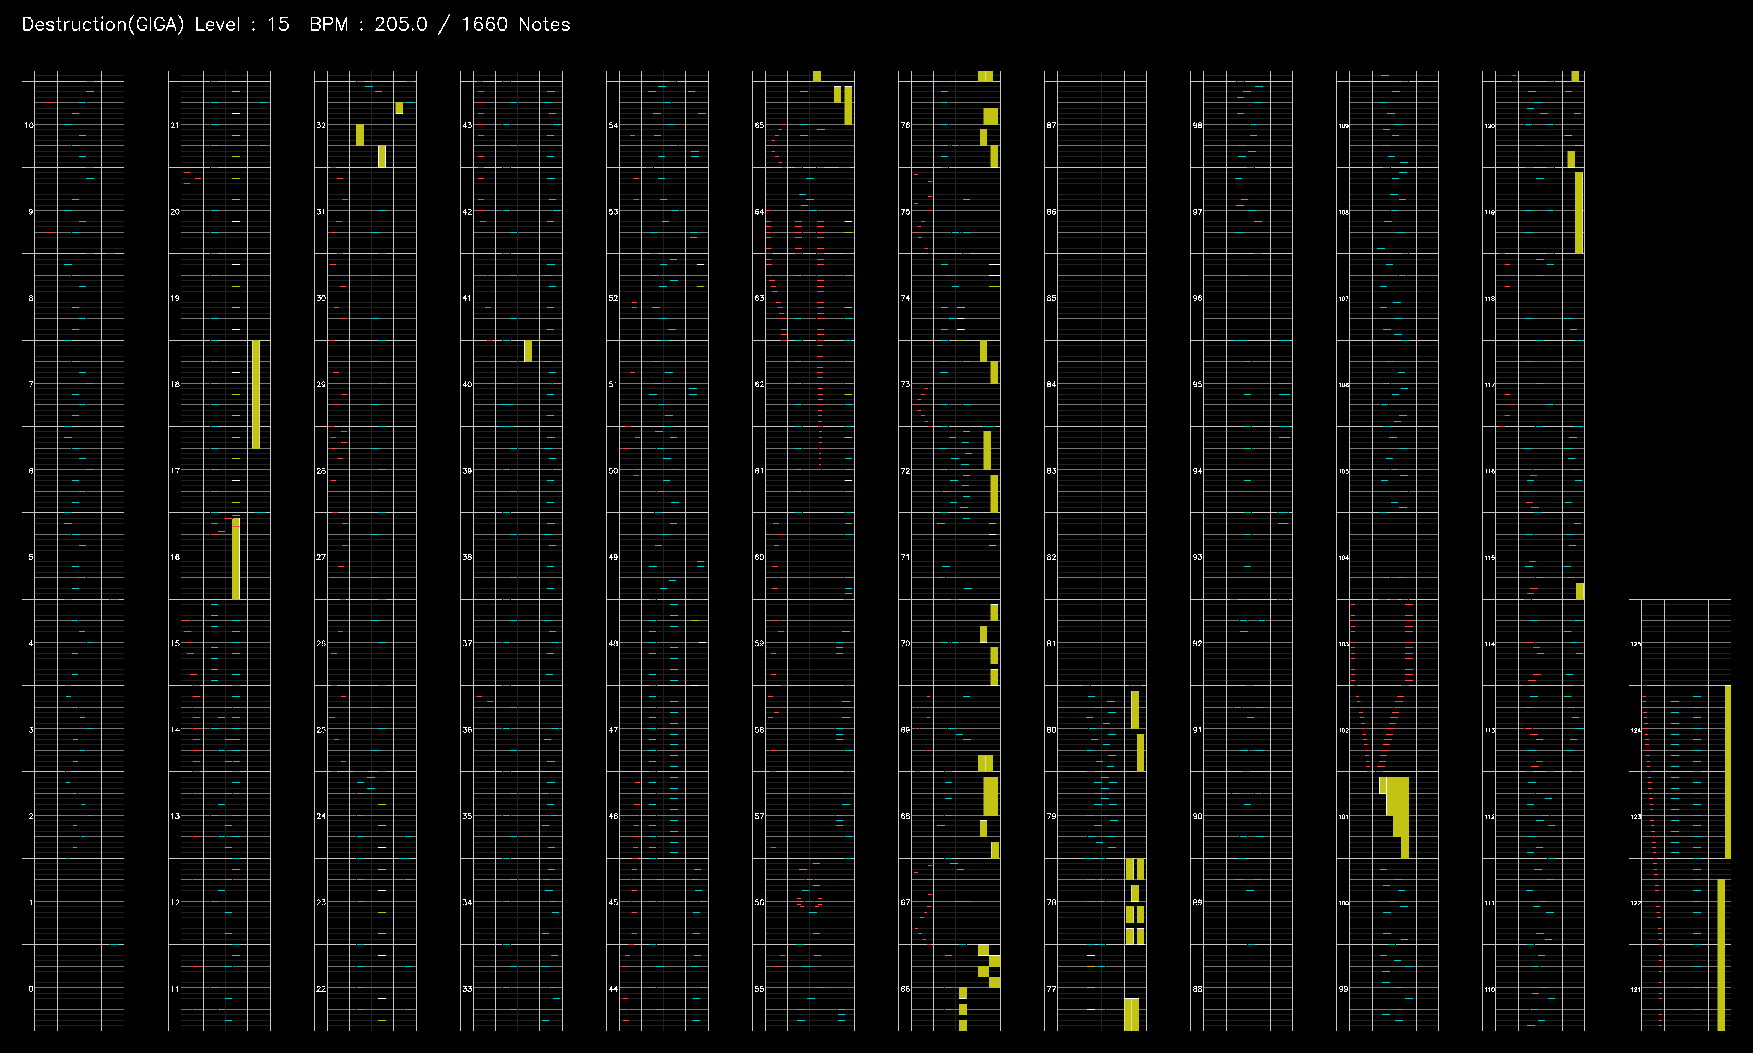This screenshot has width=1753, height=1053.
Task: Select the measure number label "43"
Action: click(x=467, y=126)
